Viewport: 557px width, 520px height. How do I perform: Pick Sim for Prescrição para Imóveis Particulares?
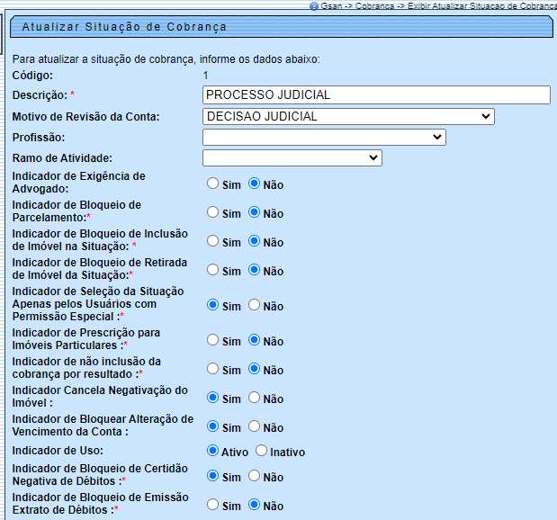point(212,340)
